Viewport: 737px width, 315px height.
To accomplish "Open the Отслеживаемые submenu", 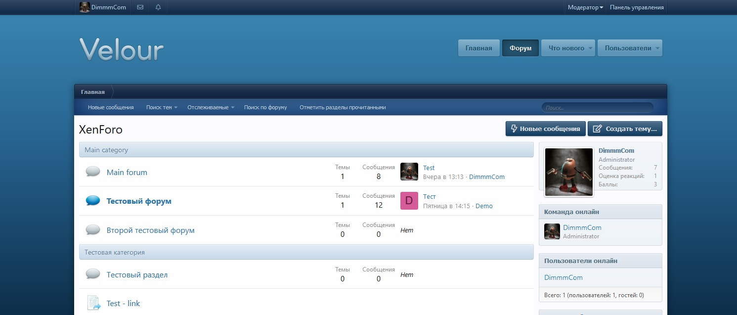I will click(211, 107).
